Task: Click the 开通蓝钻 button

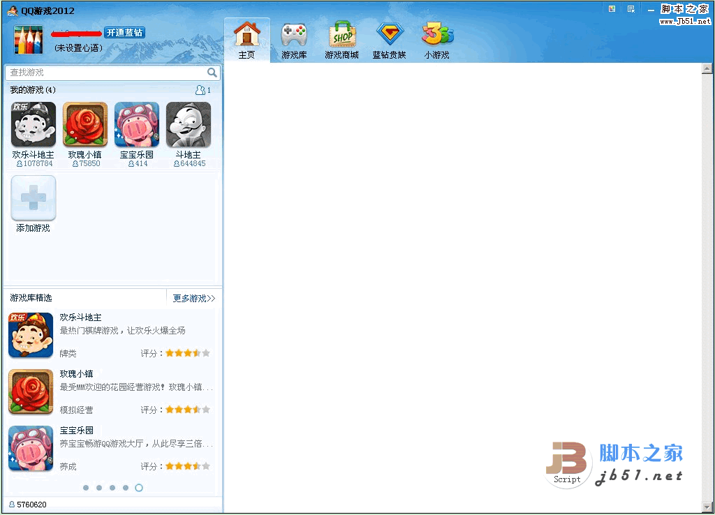Action: tap(124, 33)
